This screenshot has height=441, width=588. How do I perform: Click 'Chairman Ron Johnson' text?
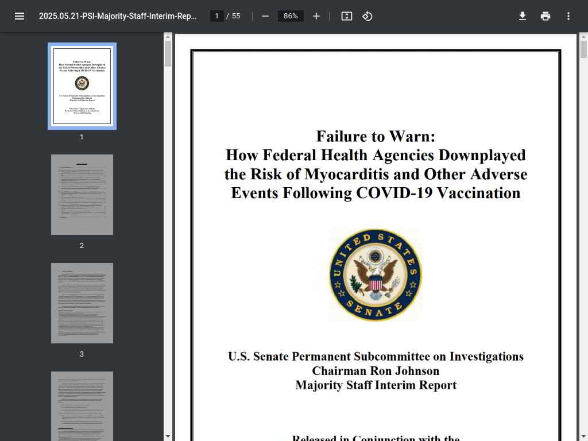coord(376,371)
